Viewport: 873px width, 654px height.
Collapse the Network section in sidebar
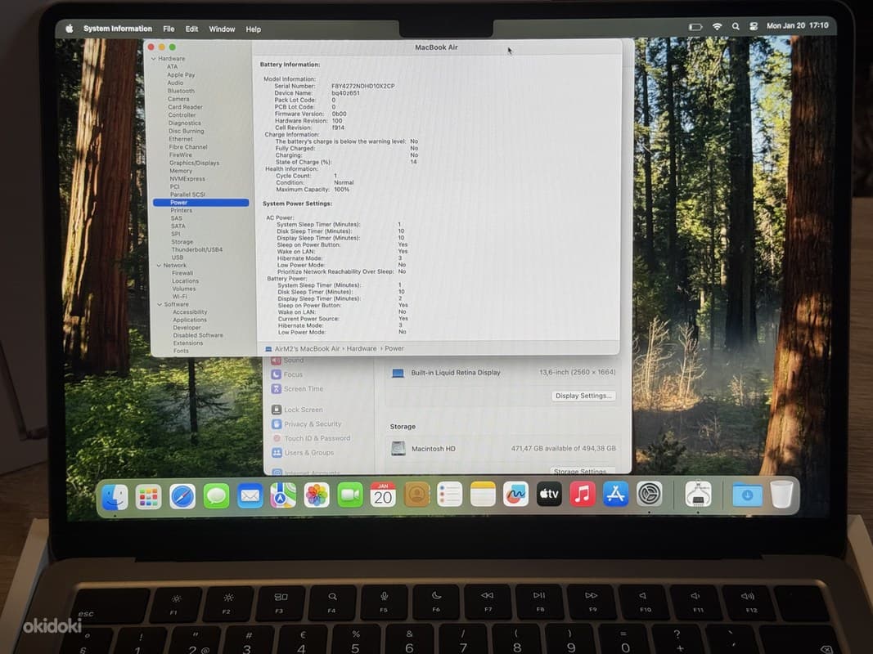[159, 265]
